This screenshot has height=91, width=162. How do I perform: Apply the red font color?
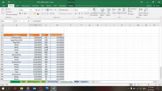coord(38,13)
